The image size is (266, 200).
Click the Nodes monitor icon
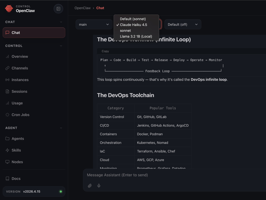(x=7, y=162)
